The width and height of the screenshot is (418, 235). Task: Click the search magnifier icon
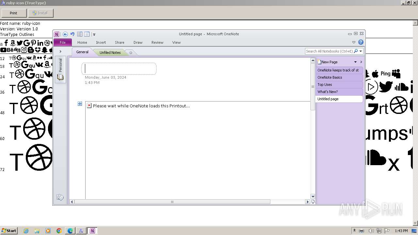pyautogui.click(x=356, y=51)
